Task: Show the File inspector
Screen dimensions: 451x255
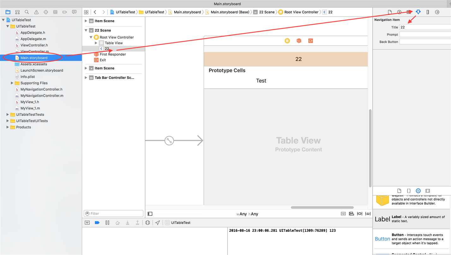Action: (x=390, y=12)
